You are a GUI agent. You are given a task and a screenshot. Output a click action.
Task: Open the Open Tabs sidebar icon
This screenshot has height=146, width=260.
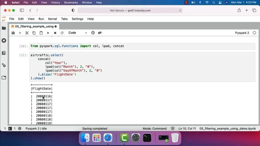tap(4, 77)
